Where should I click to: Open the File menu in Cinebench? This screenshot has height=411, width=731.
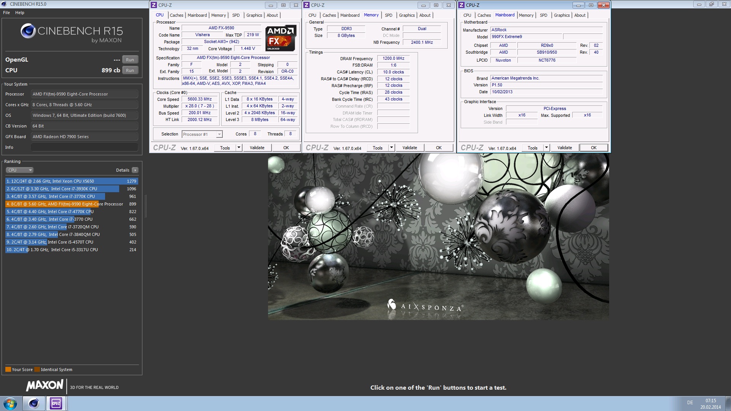[6, 13]
